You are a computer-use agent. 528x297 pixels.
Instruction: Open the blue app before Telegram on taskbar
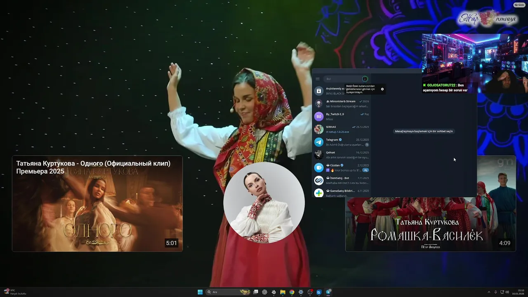click(x=319, y=292)
